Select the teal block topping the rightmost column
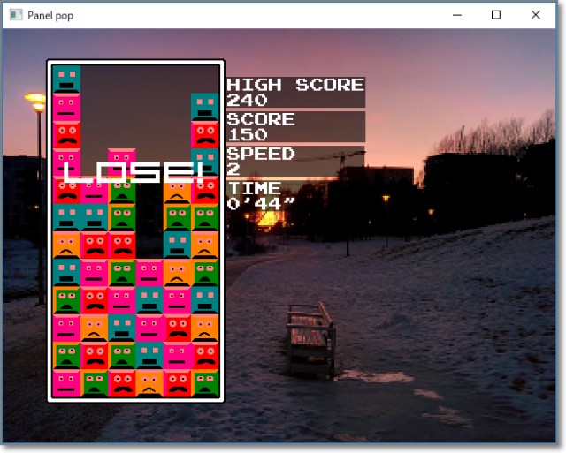Screen dimensions: 566x453 click(204, 107)
